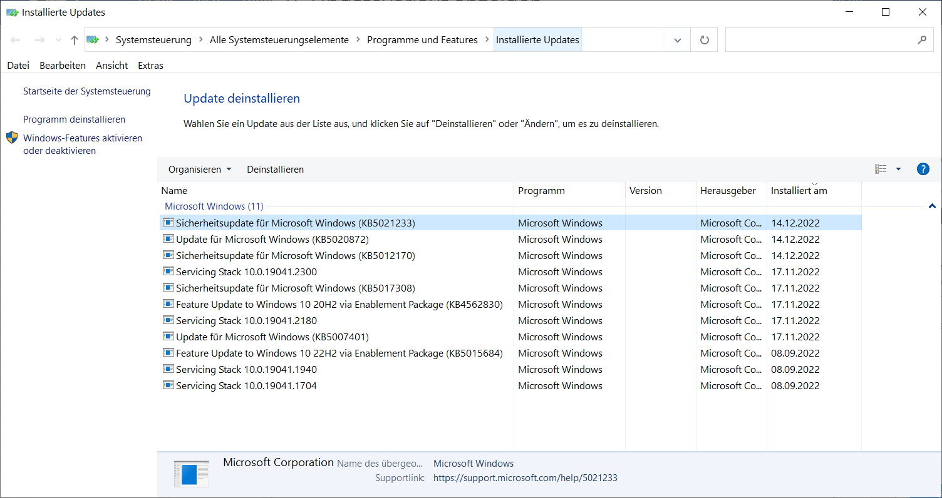Select Feature Update to Windows 10 20H2 (KB4562830)
This screenshot has height=498, width=942.
[x=339, y=304]
